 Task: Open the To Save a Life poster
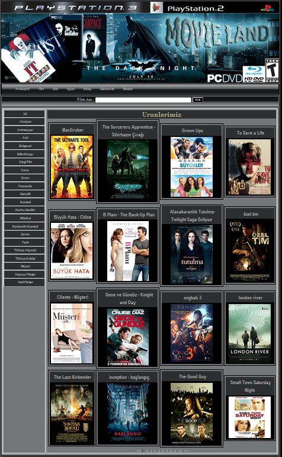249,167
